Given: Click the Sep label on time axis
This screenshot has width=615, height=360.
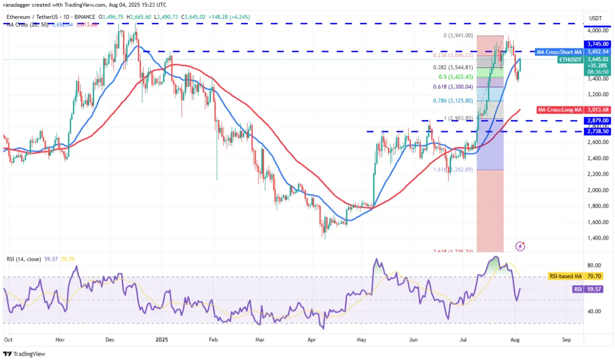Looking at the screenshot, I should pyautogui.click(x=567, y=340).
